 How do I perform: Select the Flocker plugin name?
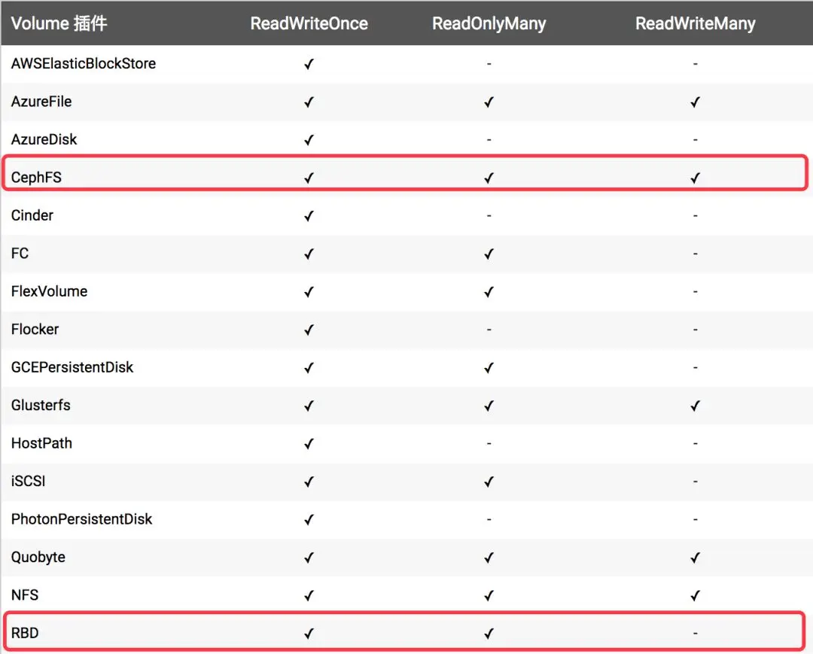[x=35, y=329]
